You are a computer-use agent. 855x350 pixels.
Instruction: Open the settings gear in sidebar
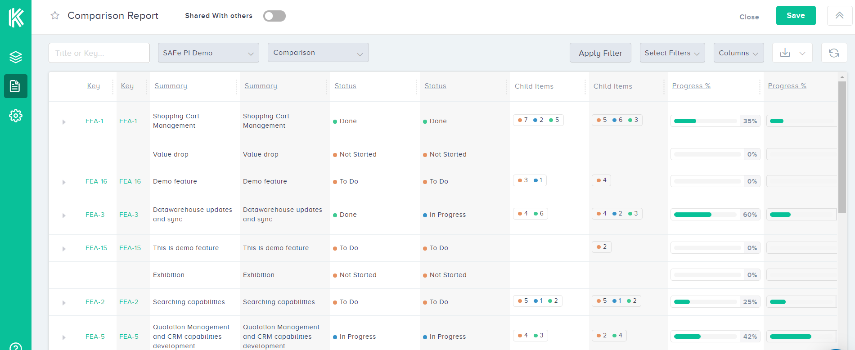point(16,116)
